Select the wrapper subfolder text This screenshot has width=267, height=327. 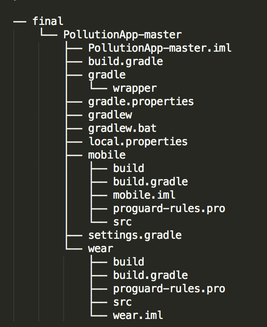pyautogui.click(x=135, y=88)
